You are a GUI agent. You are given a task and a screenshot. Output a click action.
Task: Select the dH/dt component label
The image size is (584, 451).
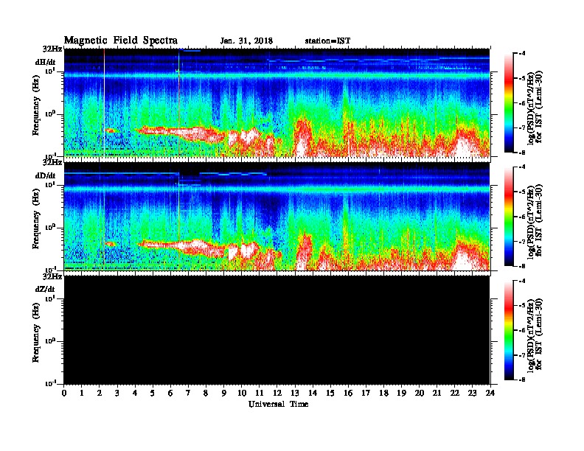coord(46,62)
